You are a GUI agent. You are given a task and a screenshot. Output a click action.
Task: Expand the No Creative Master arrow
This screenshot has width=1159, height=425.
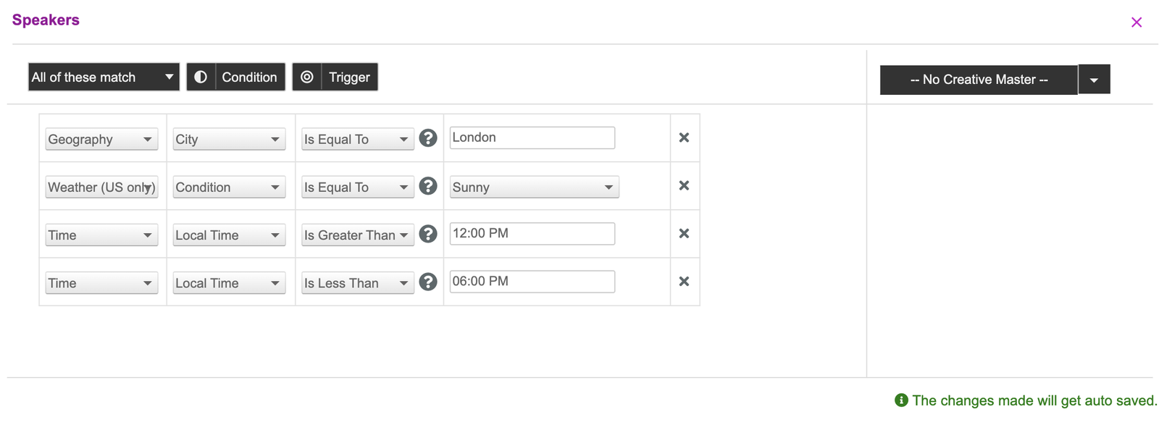pyautogui.click(x=1095, y=80)
